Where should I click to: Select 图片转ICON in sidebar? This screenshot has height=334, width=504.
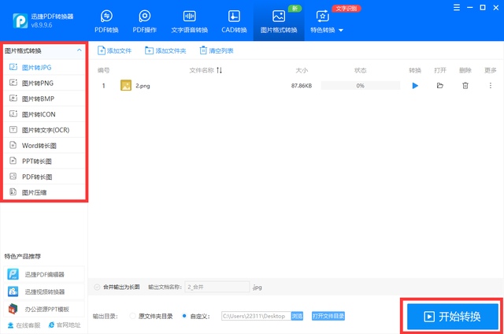pyautogui.click(x=44, y=114)
